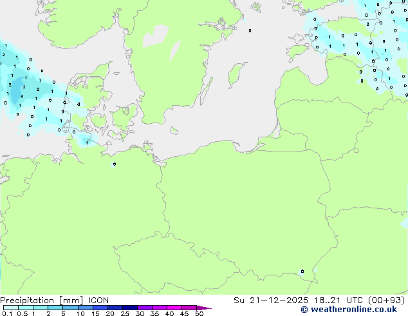
Task: Open the weatheronline.co.uk copyright link
Action: 349,310
